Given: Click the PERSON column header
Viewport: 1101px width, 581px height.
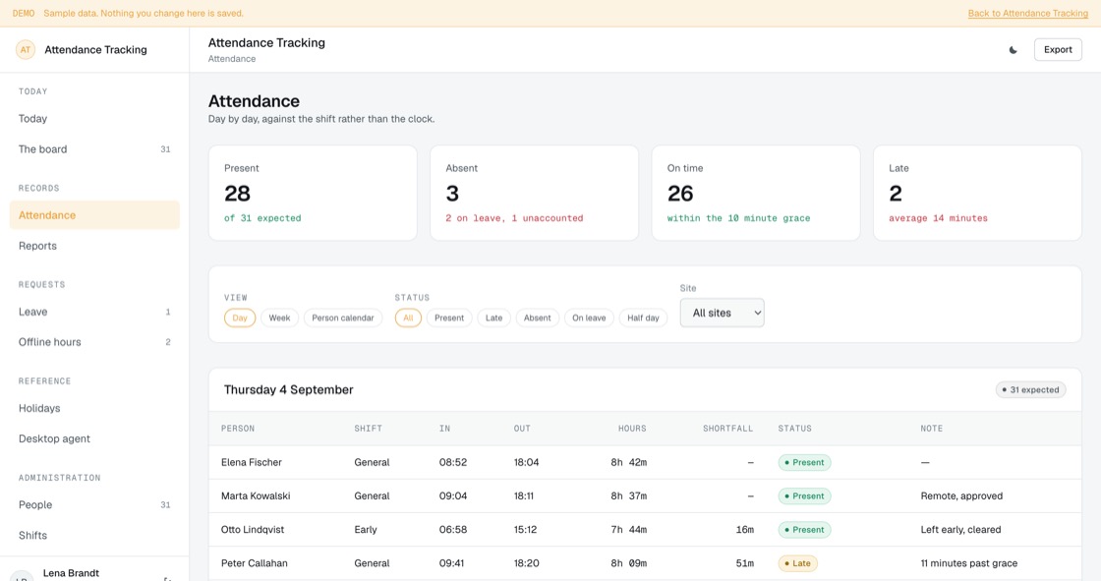Looking at the screenshot, I should pos(238,429).
